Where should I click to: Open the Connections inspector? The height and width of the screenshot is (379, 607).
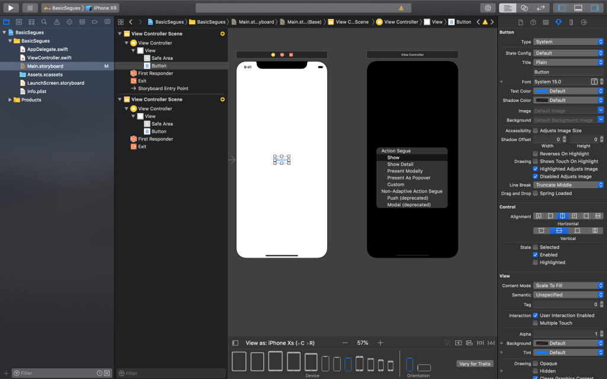coord(584,23)
